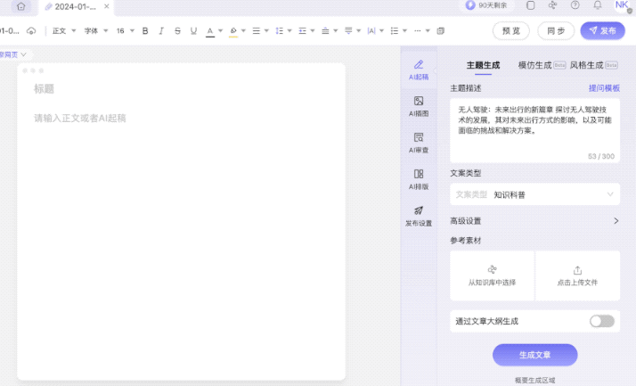This screenshot has height=386, width=636.
Task: Apply strikethrough formatting from toolbar
Action: 177,30
